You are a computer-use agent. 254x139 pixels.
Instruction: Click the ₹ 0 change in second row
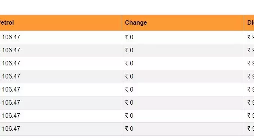(129, 50)
